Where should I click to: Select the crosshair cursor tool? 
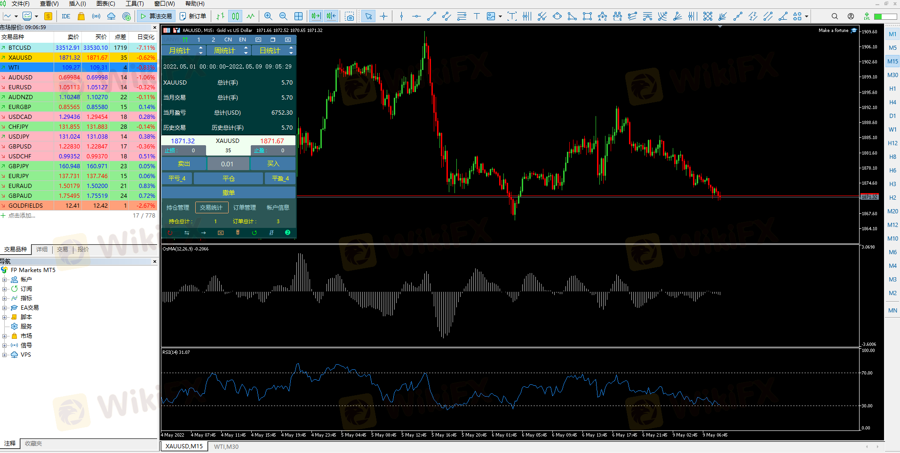tap(384, 16)
